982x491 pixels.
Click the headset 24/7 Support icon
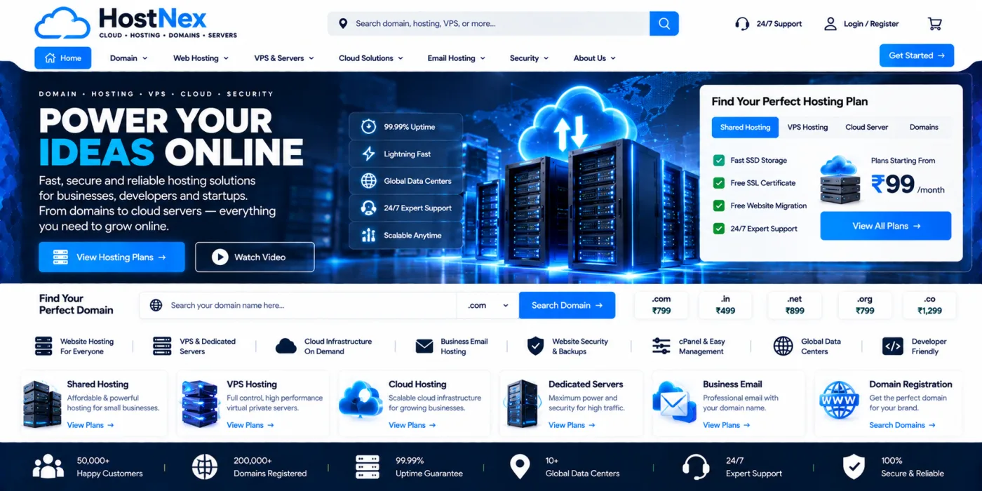click(742, 24)
